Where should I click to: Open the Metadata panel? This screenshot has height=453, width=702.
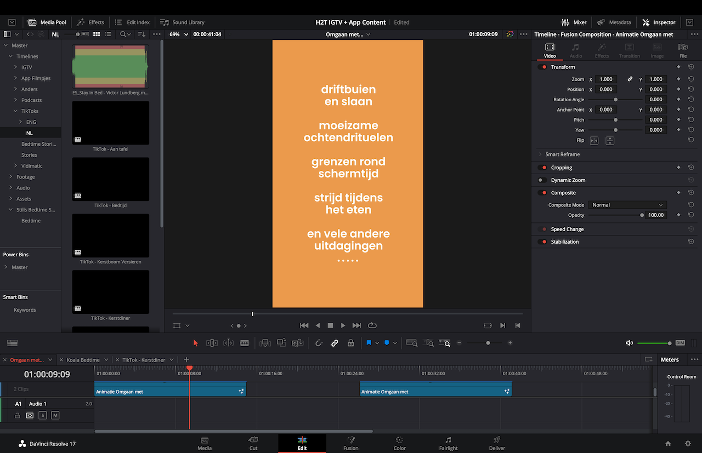coord(614,22)
